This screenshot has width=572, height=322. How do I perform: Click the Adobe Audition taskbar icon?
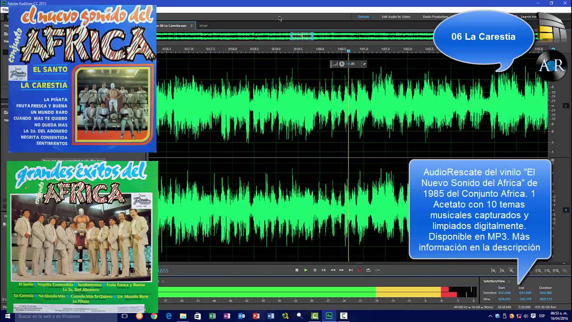tap(329, 316)
